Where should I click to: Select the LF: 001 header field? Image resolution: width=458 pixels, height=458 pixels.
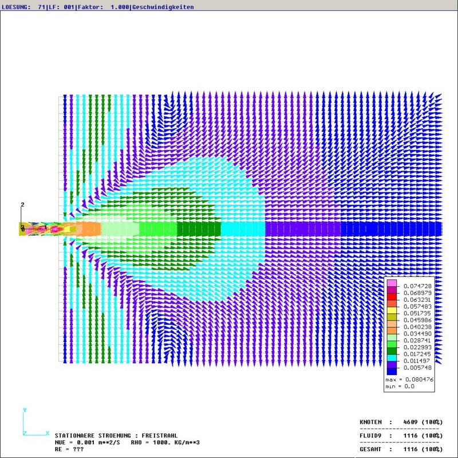pyautogui.click(x=61, y=7)
